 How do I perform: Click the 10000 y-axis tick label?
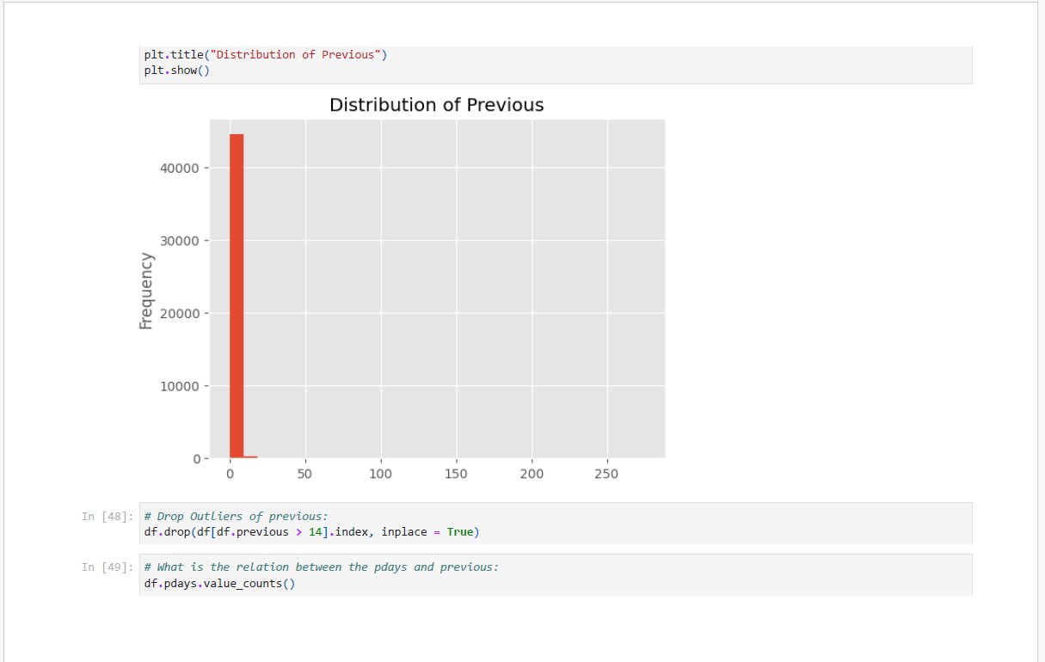179,386
